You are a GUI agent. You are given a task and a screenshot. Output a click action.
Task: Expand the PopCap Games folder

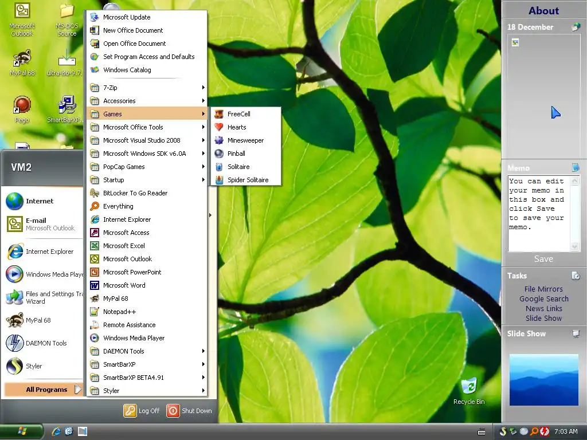point(147,167)
